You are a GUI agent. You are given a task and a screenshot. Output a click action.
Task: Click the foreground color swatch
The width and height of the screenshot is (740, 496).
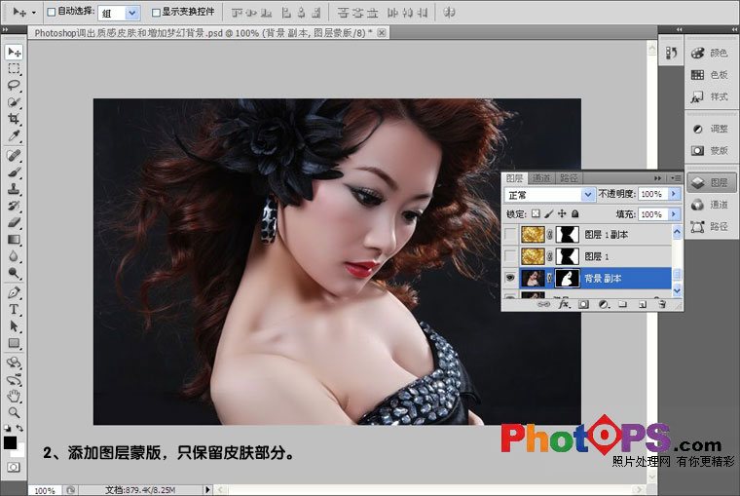10,442
